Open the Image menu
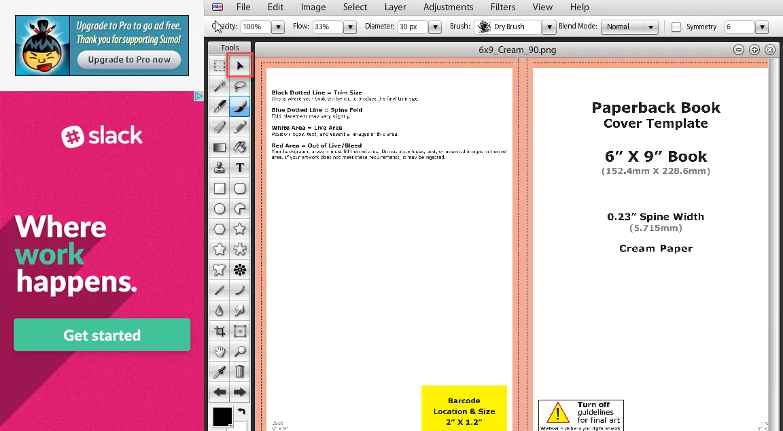The width and height of the screenshot is (783, 431). (x=313, y=7)
